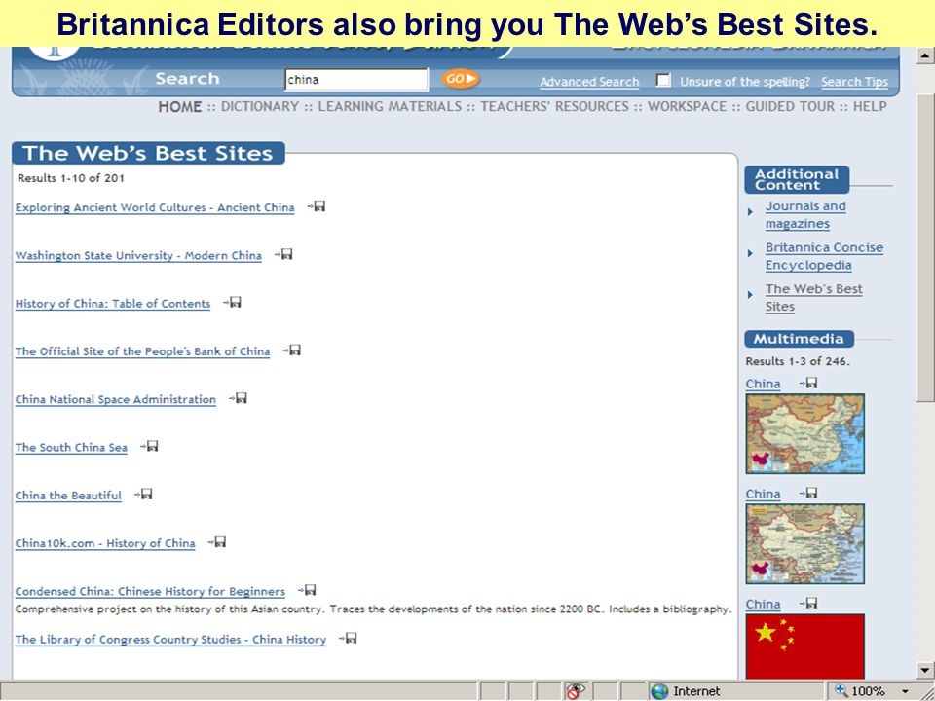Image resolution: width=935 pixels, height=701 pixels.
Task: Open the Advanced Search link
Action: (x=589, y=82)
